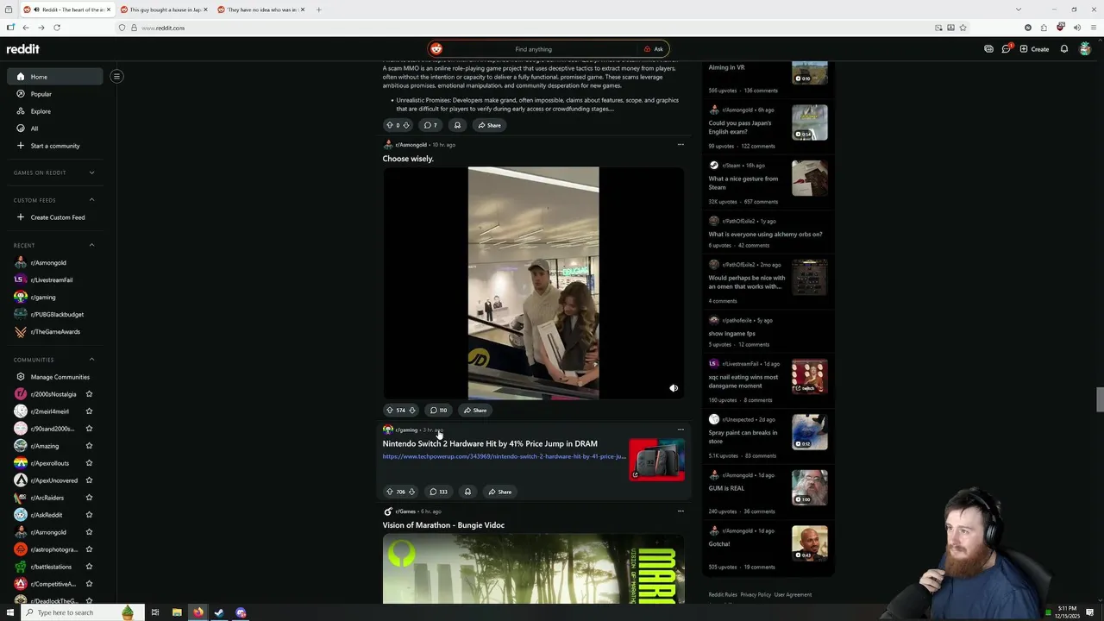Image resolution: width=1104 pixels, height=621 pixels.
Task: Bookmark this page with the star icon
Action: 963,28
